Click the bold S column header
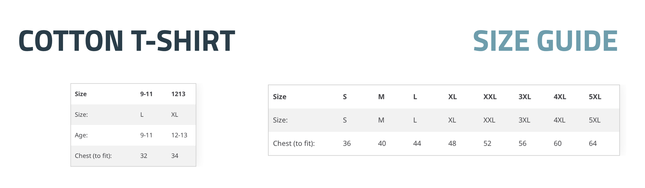 pyautogui.click(x=345, y=97)
